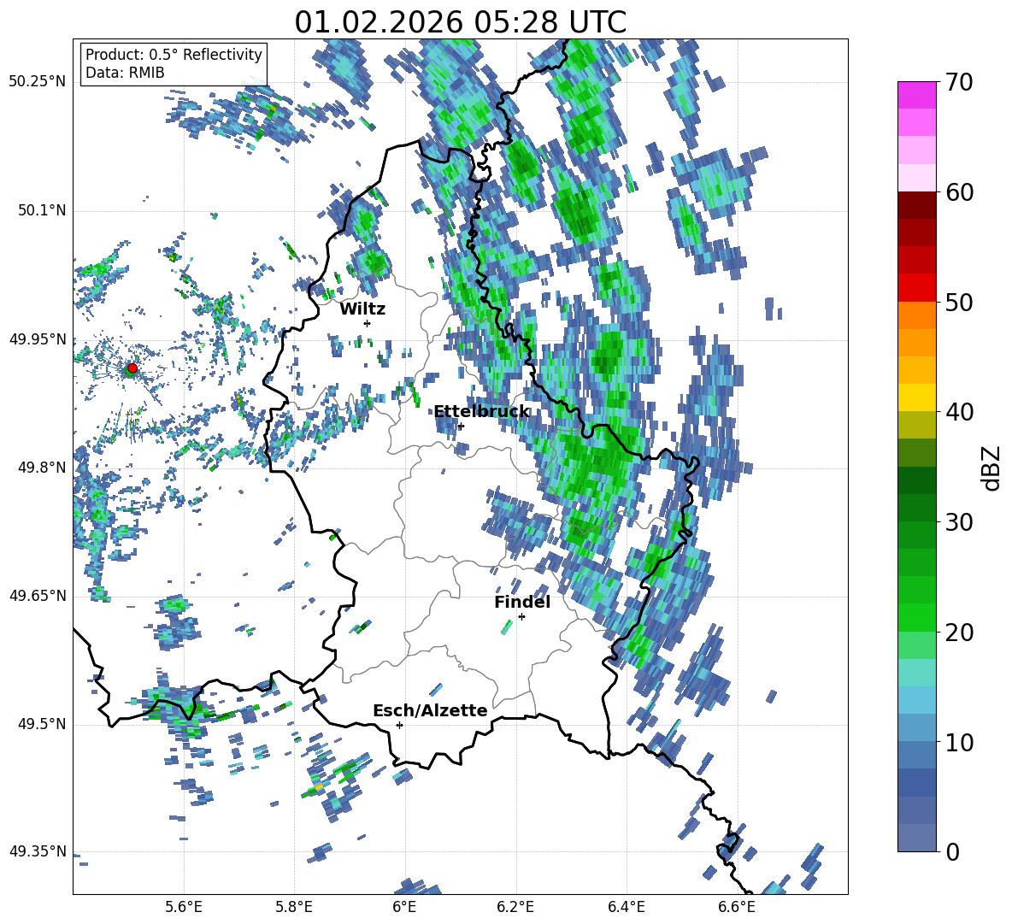Image resolution: width=1012 pixels, height=924 pixels.
Task: Click the colorbar 30 tick label
Action: (959, 522)
